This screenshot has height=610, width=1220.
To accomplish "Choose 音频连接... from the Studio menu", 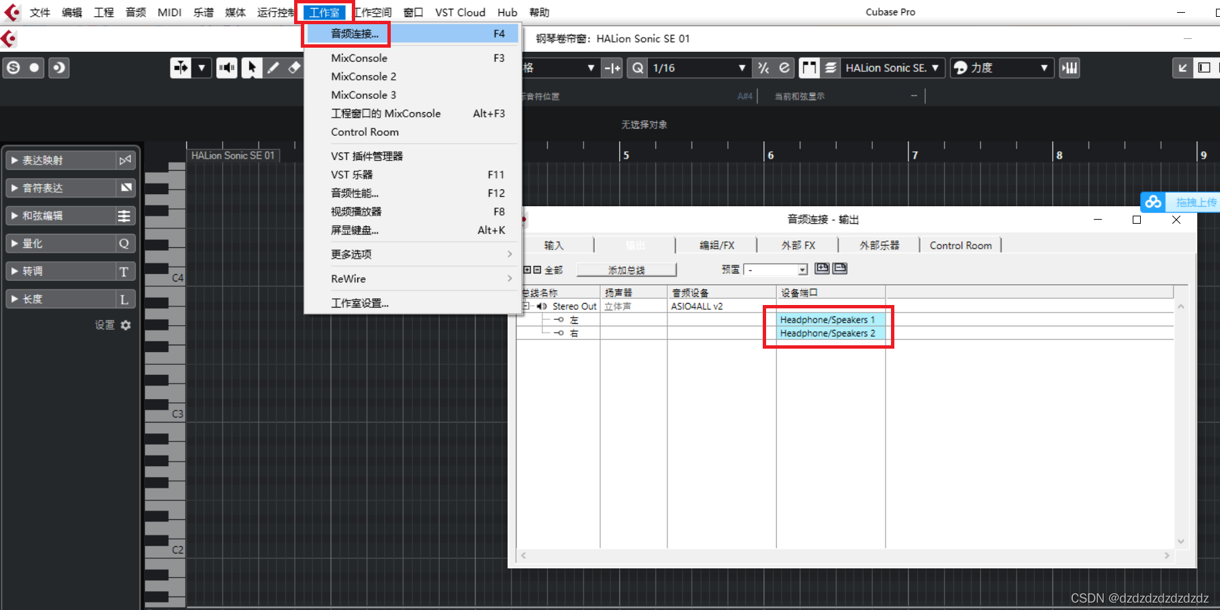I will point(412,34).
